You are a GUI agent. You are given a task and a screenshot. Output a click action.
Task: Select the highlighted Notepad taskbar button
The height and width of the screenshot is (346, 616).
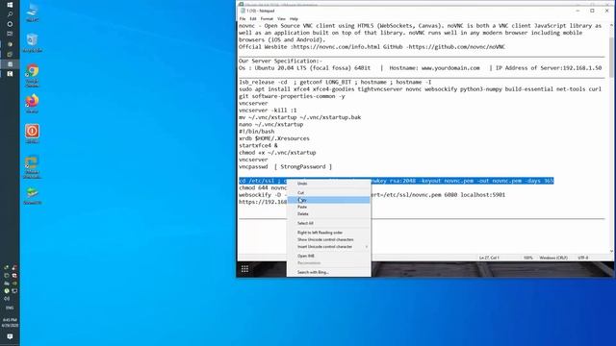(10, 64)
